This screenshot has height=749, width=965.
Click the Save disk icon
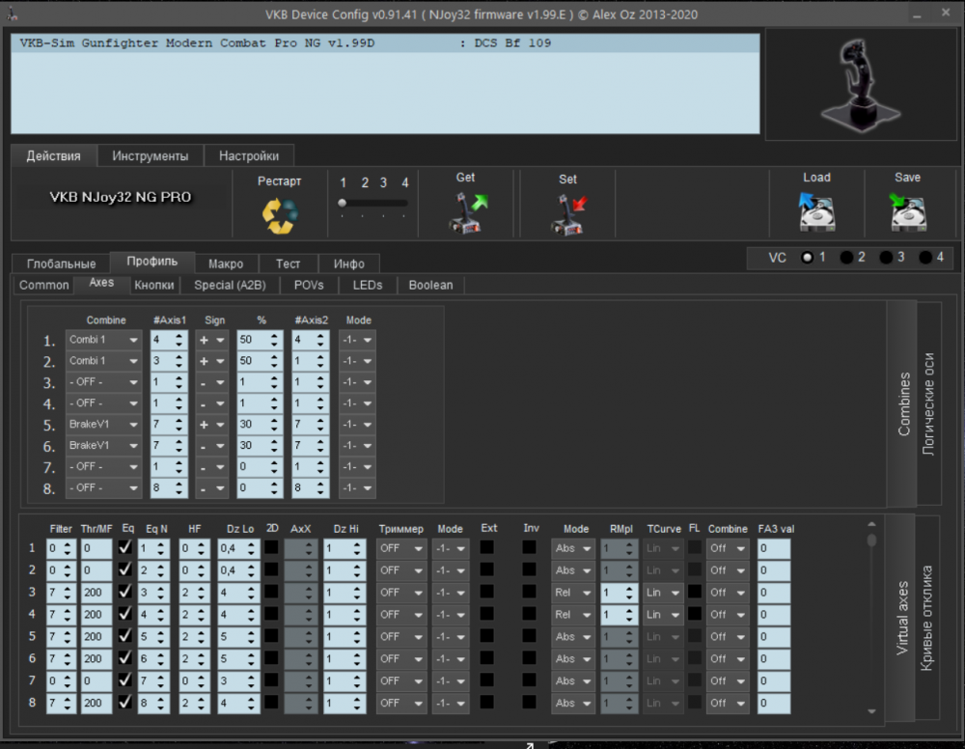(x=907, y=212)
